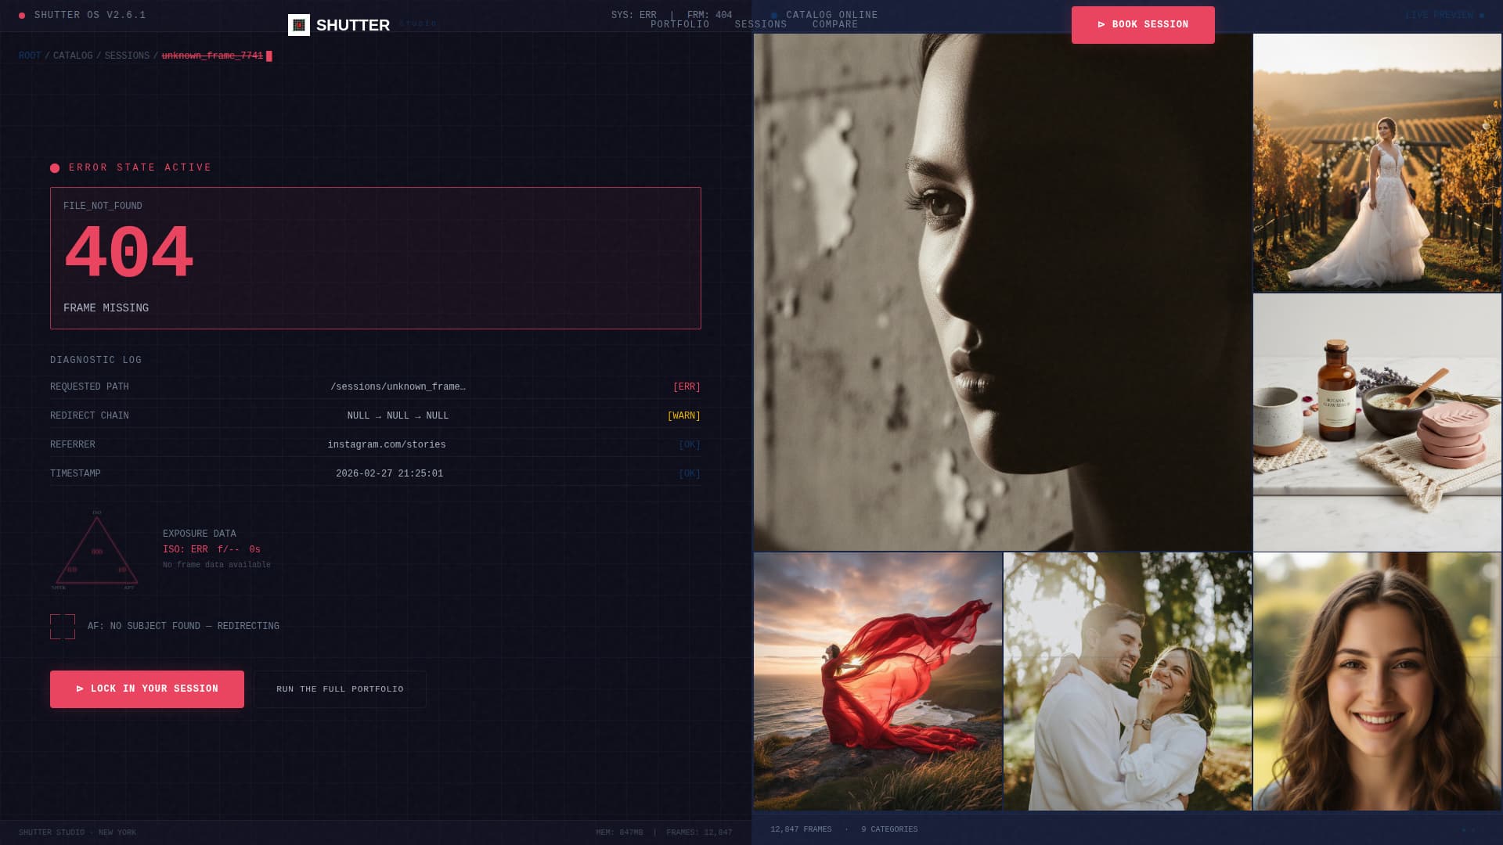1503x845 pixels.
Task: Click the BOOK SESSION button
Action: pyautogui.click(x=1143, y=25)
